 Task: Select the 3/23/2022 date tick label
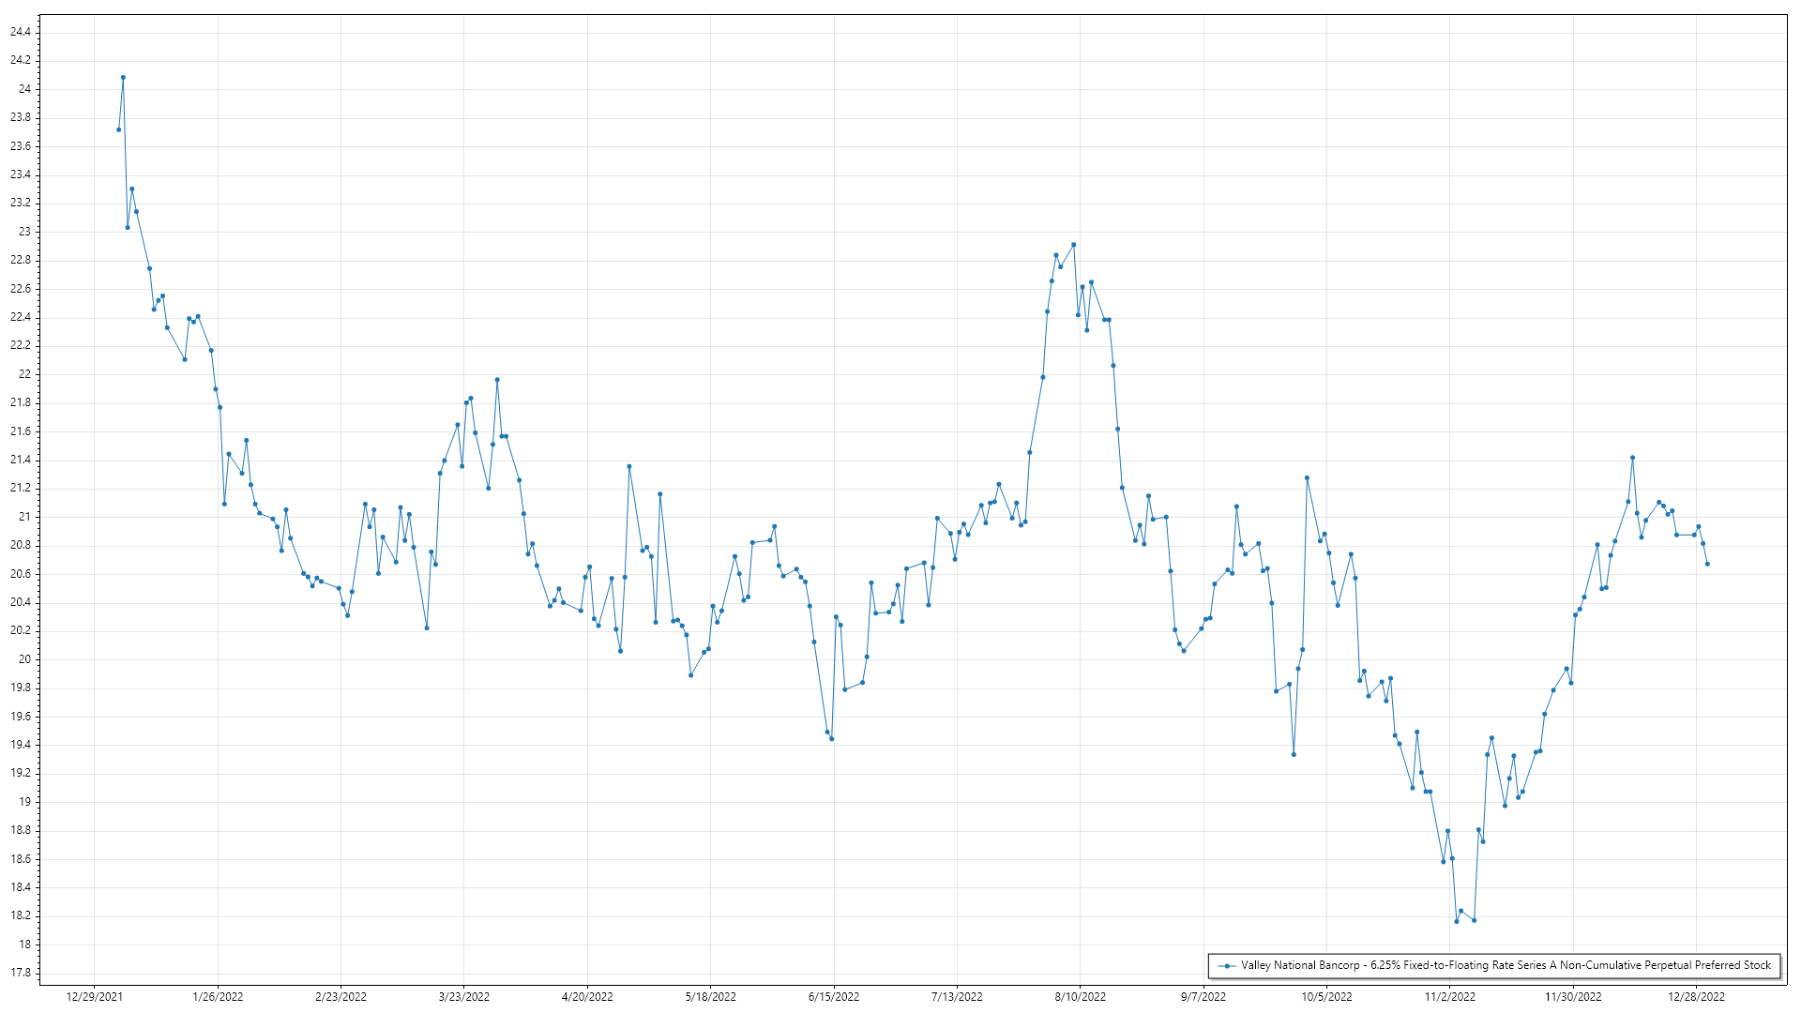[x=464, y=996]
